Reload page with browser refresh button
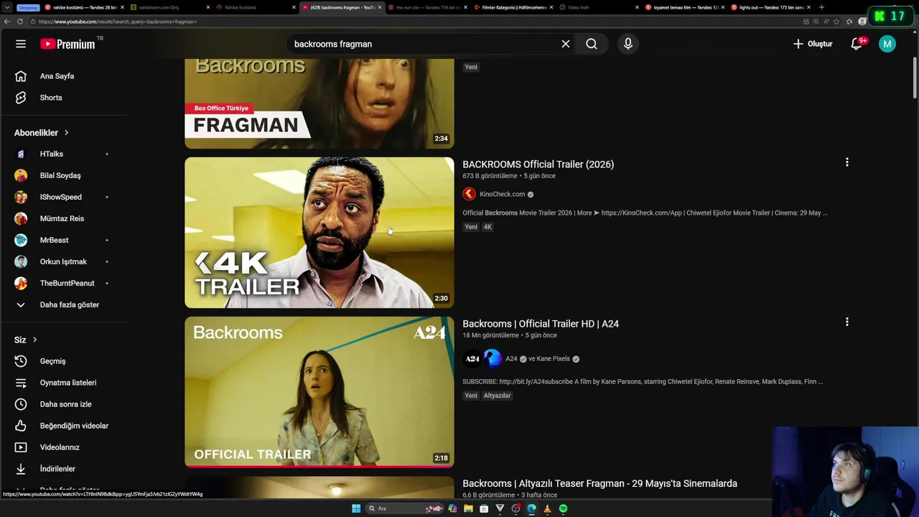Viewport: 919px width, 517px height. click(20, 22)
